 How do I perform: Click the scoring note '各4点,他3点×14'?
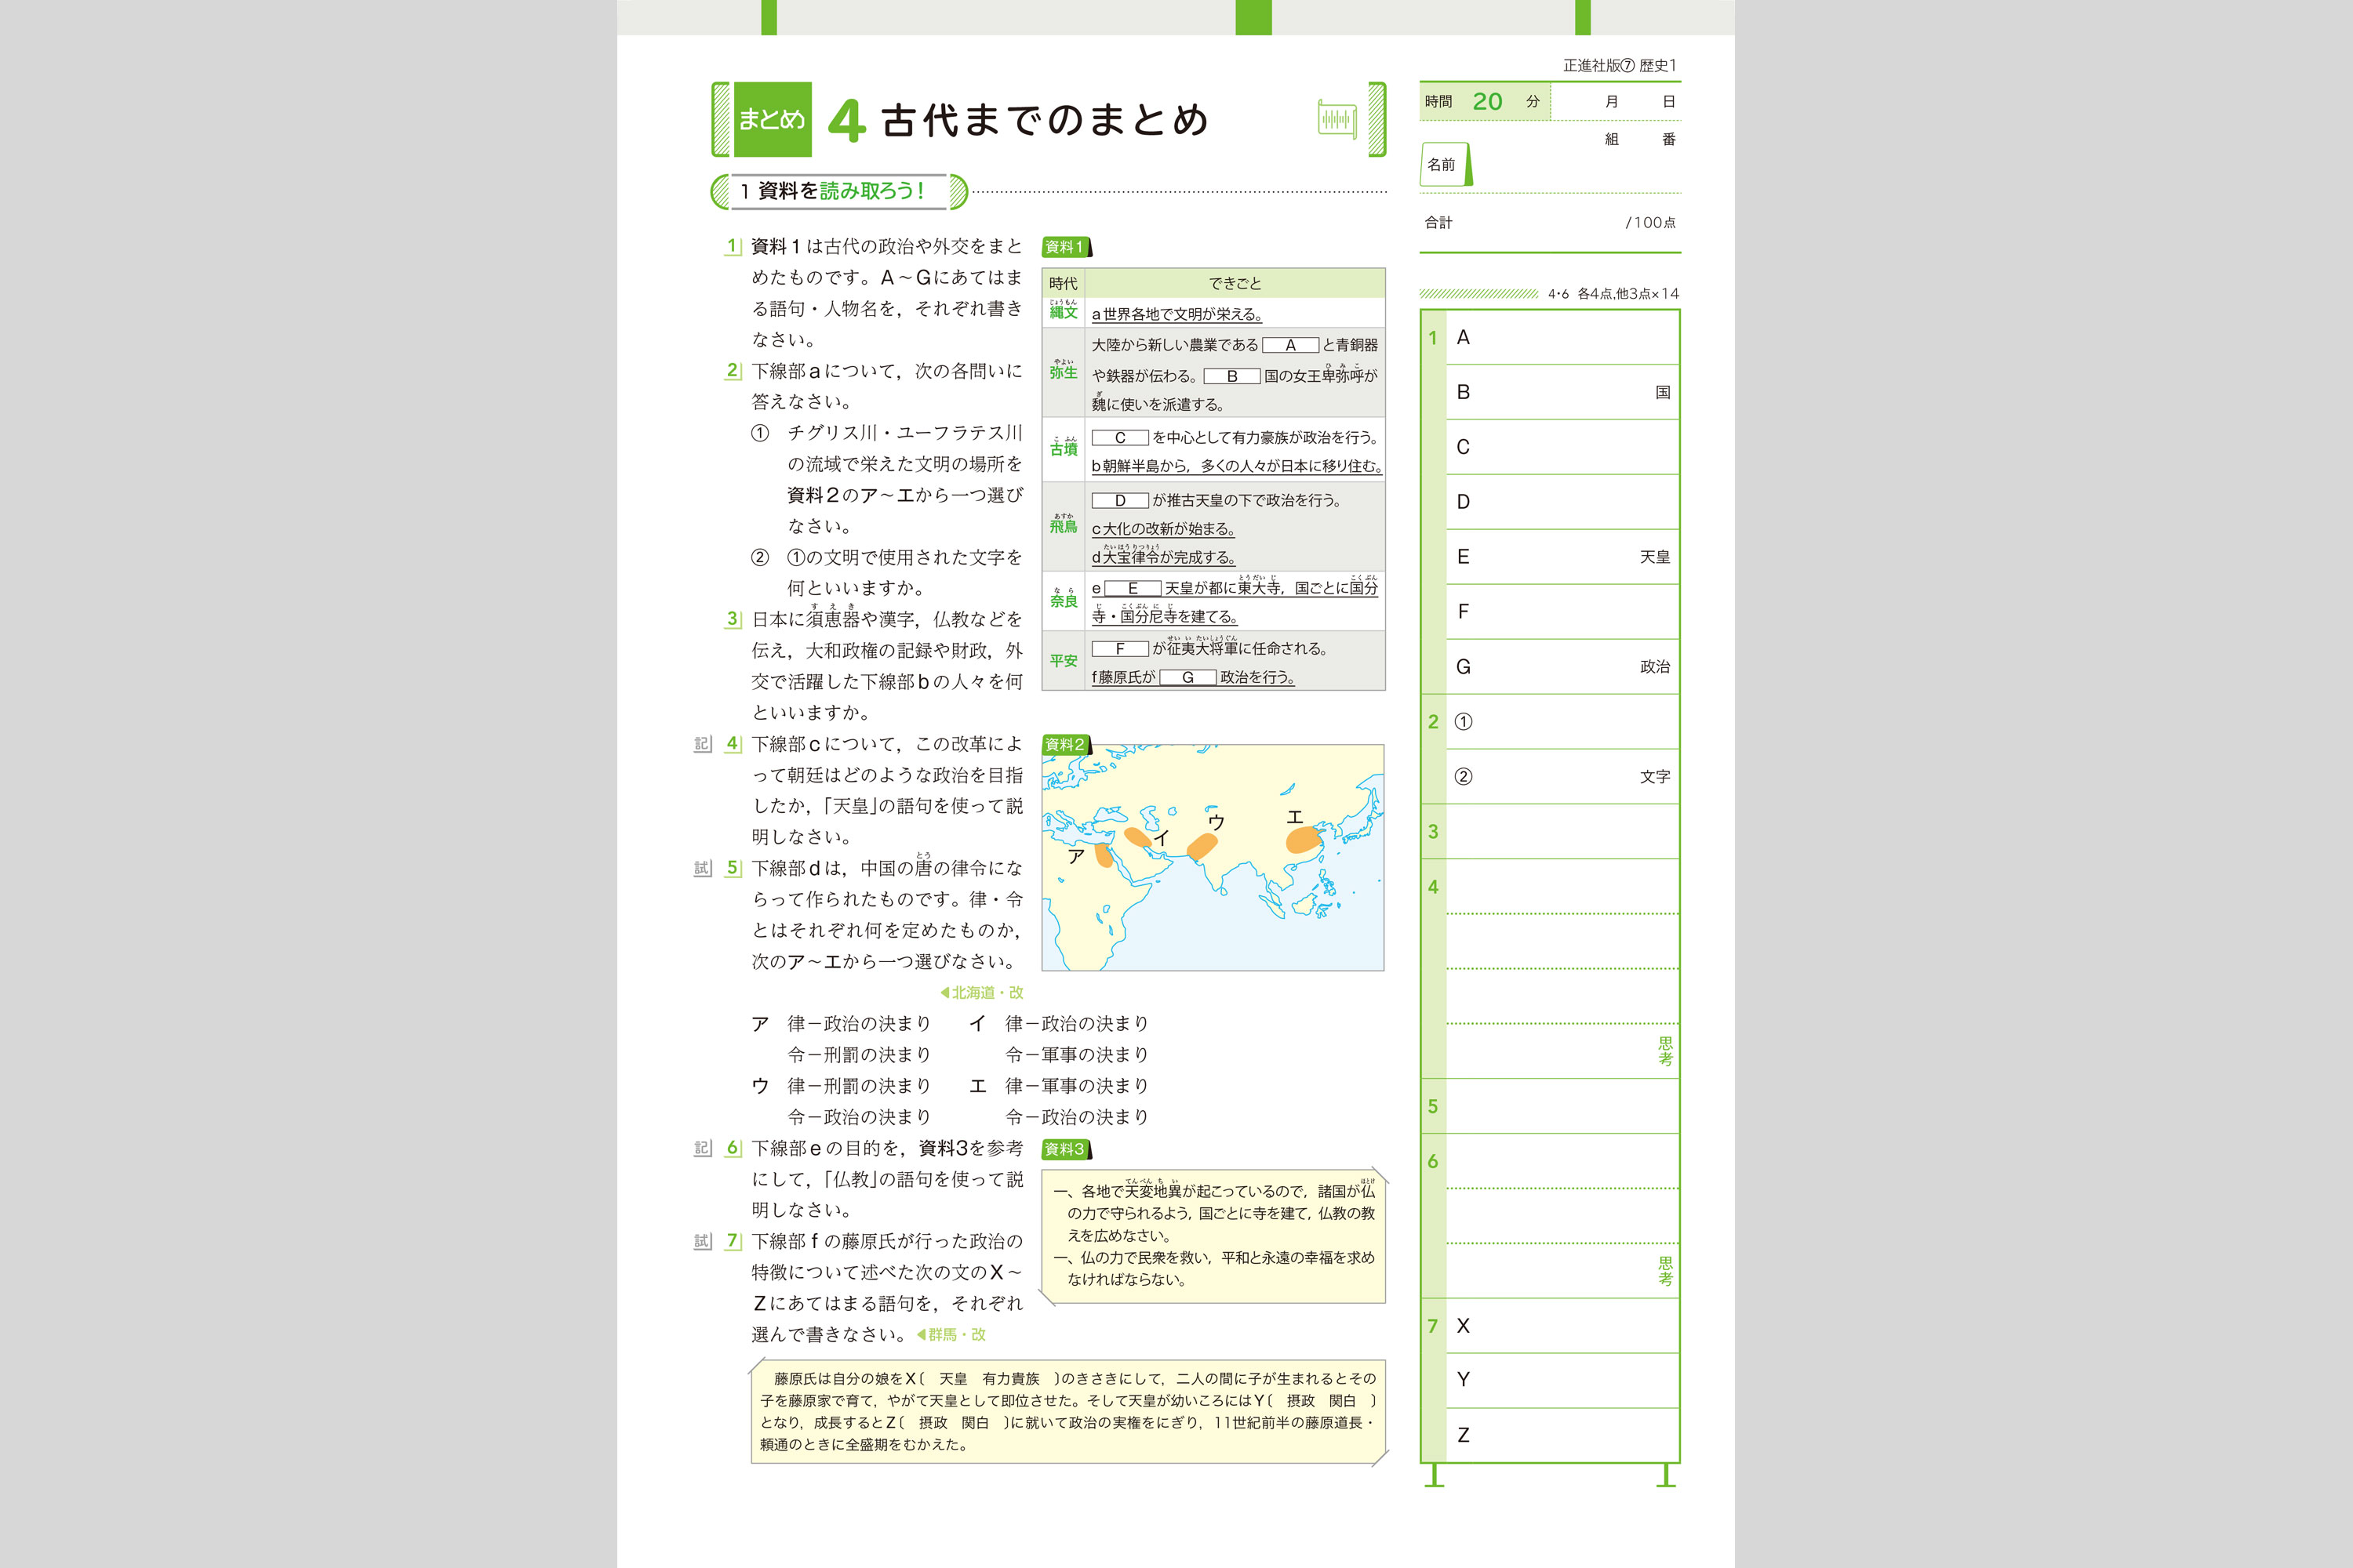click(1627, 294)
